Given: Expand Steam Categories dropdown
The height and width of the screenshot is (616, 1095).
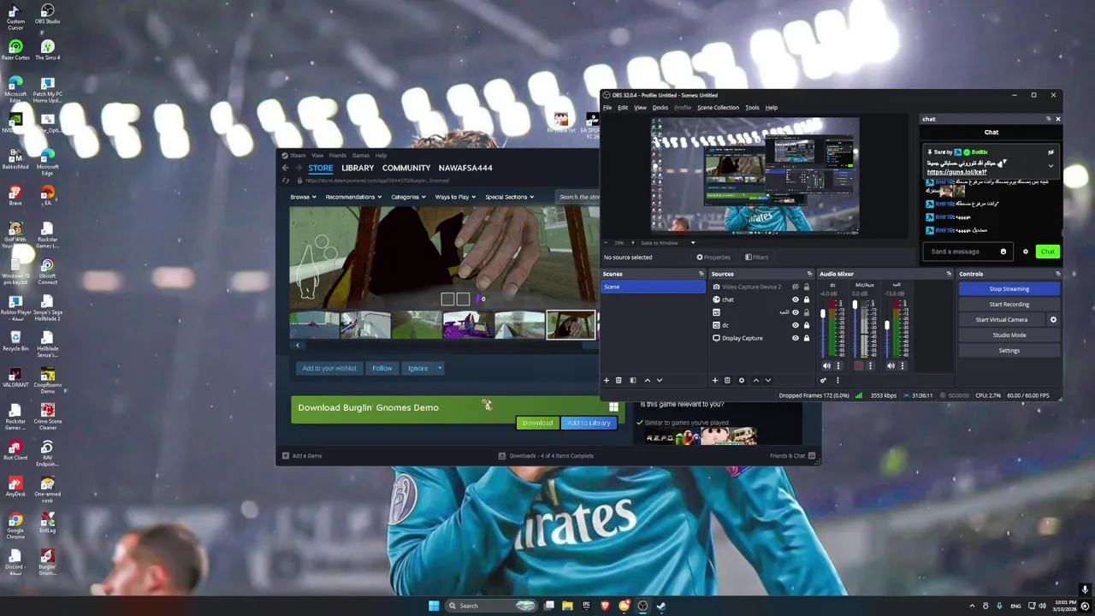Looking at the screenshot, I should tap(408, 197).
